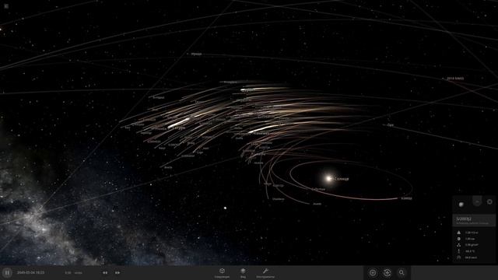Image resolution: width=498 pixels, height=280 pixels.
Task: Click the simulation date display 2049-05-04
Action: (x=30, y=273)
